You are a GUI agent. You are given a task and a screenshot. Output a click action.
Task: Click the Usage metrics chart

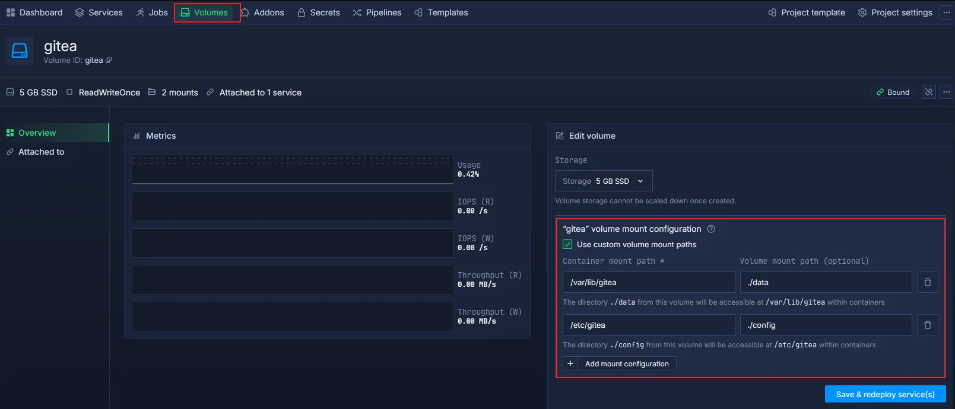293,170
